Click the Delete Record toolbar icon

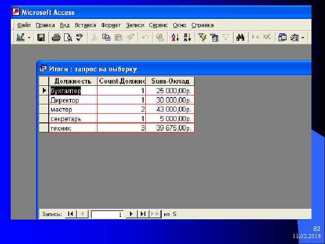(x=267, y=38)
